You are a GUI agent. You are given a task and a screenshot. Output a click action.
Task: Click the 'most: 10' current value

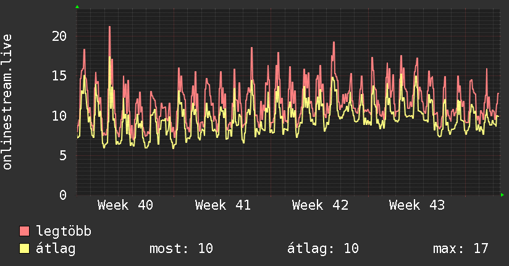[x=181, y=249]
